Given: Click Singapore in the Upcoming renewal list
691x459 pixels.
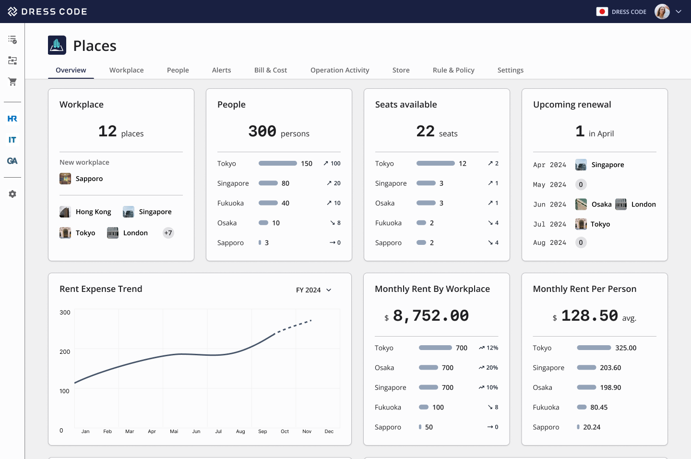Looking at the screenshot, I should tap(608, 165).
